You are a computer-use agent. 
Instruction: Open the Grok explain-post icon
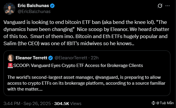coord(160,6)
